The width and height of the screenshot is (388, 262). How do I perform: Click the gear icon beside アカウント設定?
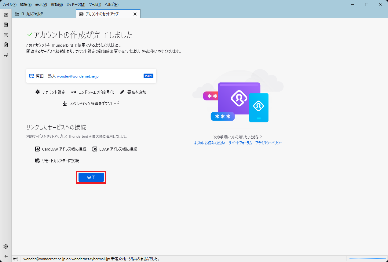(x=38, y=92)
